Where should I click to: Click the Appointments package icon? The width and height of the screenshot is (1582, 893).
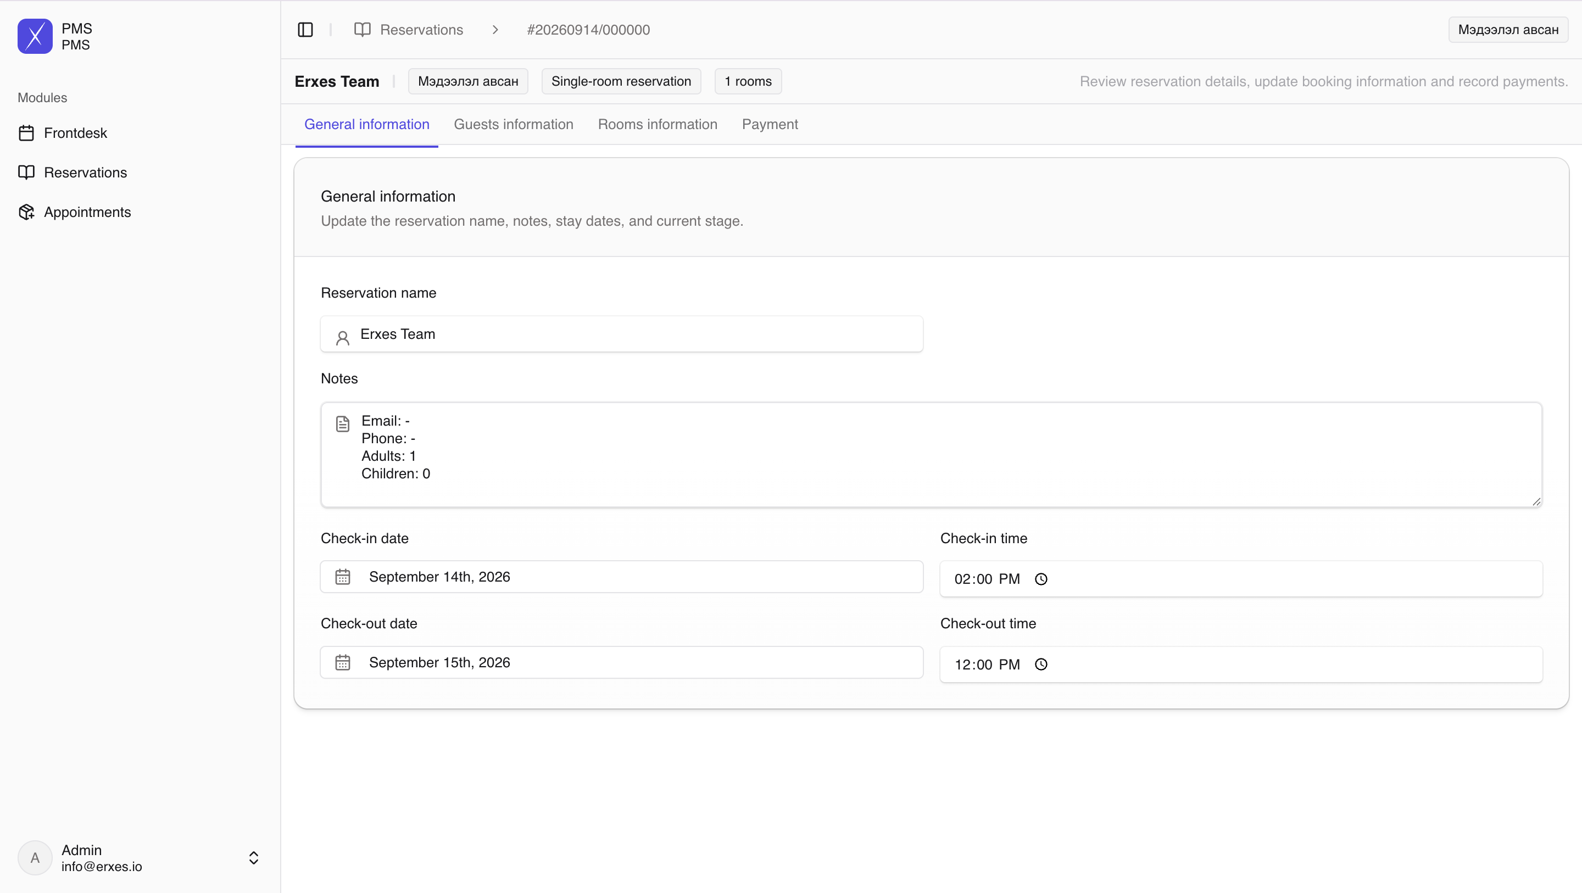pos(26,212)
